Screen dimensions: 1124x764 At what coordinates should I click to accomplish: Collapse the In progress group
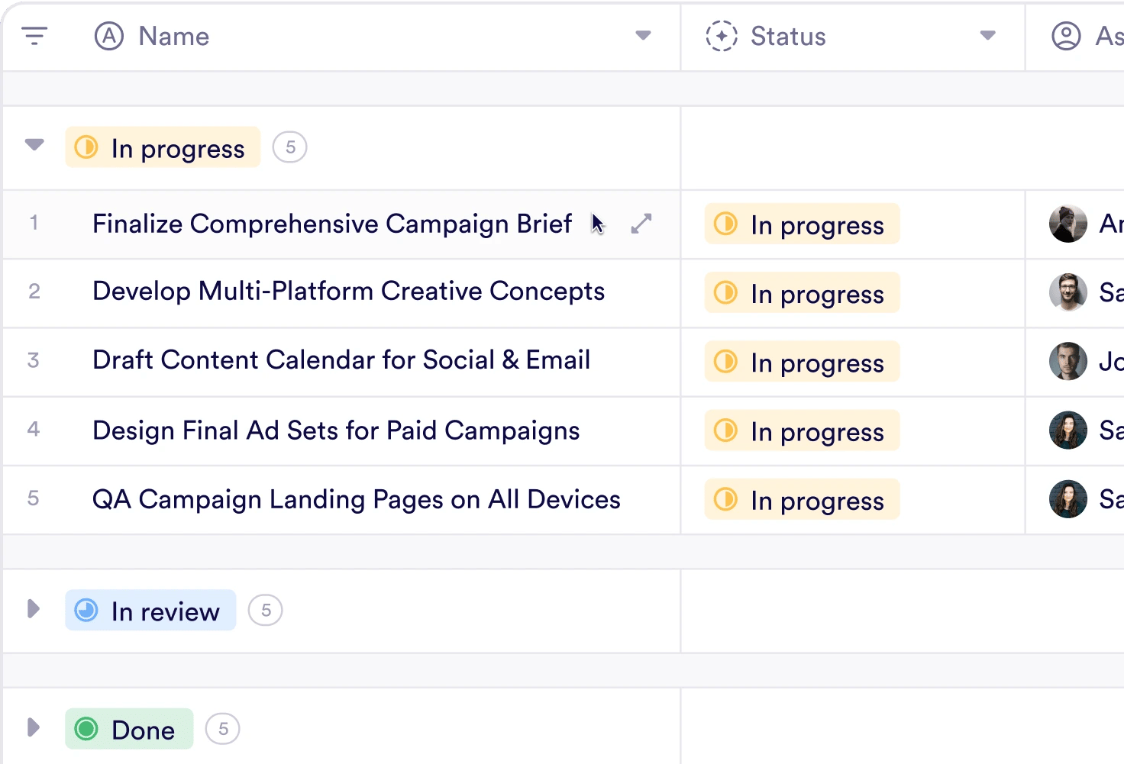click(34, 145)
